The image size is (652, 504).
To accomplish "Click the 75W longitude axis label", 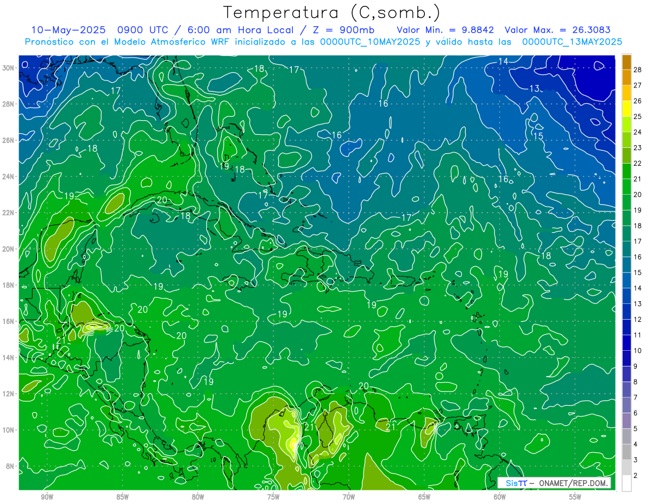I will (273, 497).
